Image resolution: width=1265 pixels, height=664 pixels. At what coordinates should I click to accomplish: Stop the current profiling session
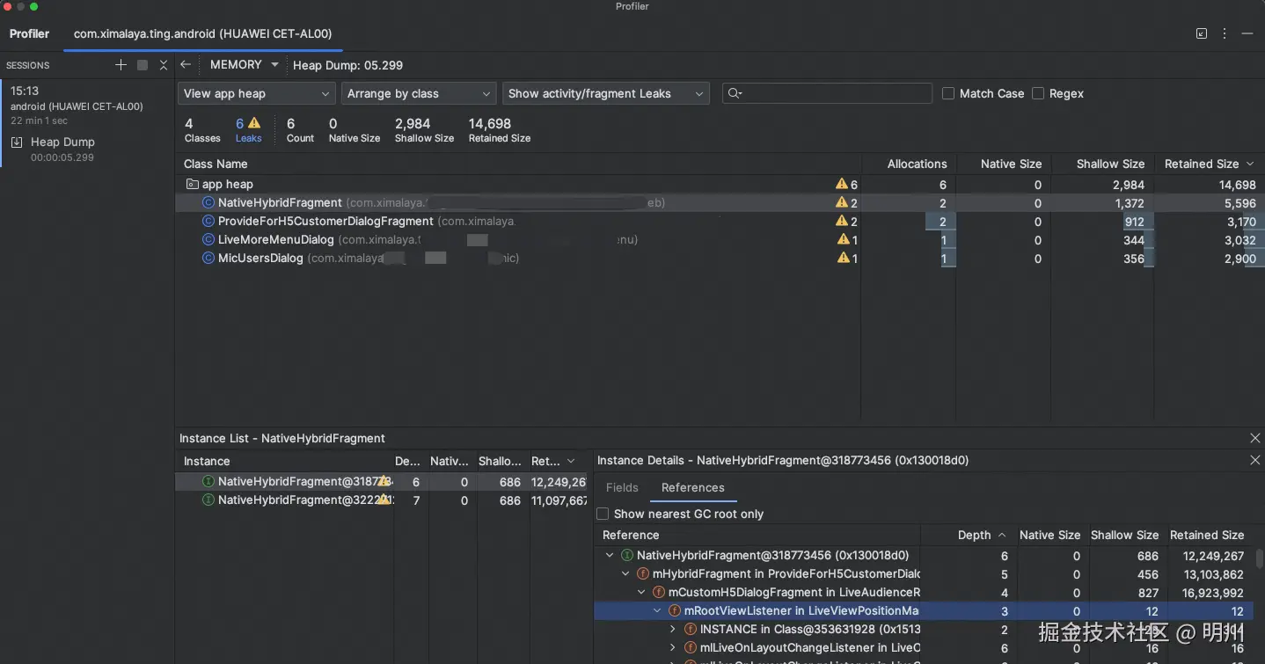[143, 65]
